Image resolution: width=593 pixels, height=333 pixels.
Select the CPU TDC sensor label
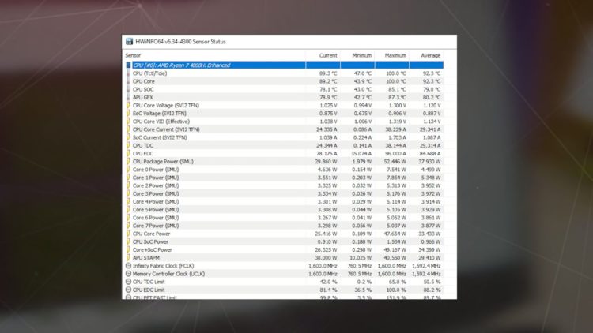point(143,145)
